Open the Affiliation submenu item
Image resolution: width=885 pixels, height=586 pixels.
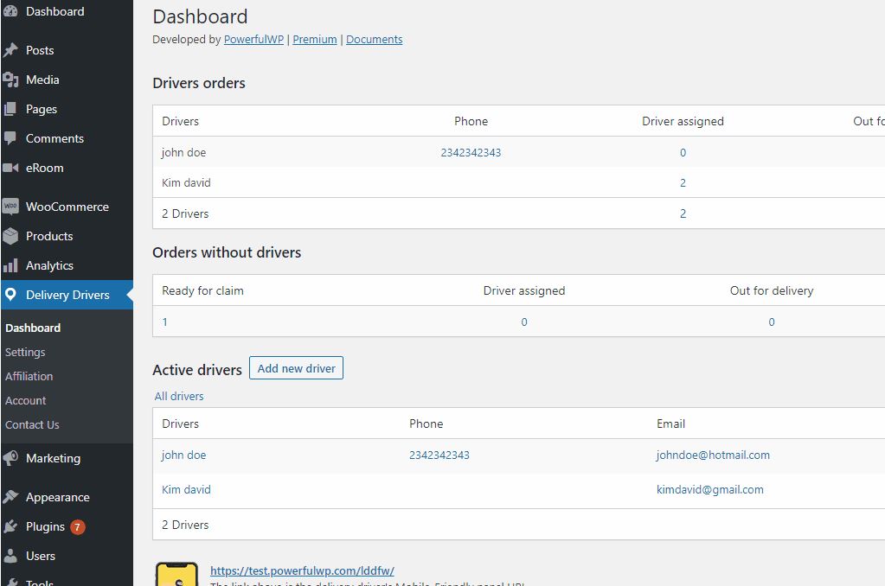pyautogui.click(x=29, y=376)
